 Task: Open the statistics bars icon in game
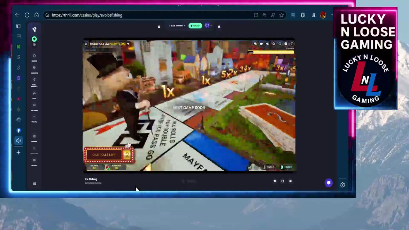tap(250, 167)
